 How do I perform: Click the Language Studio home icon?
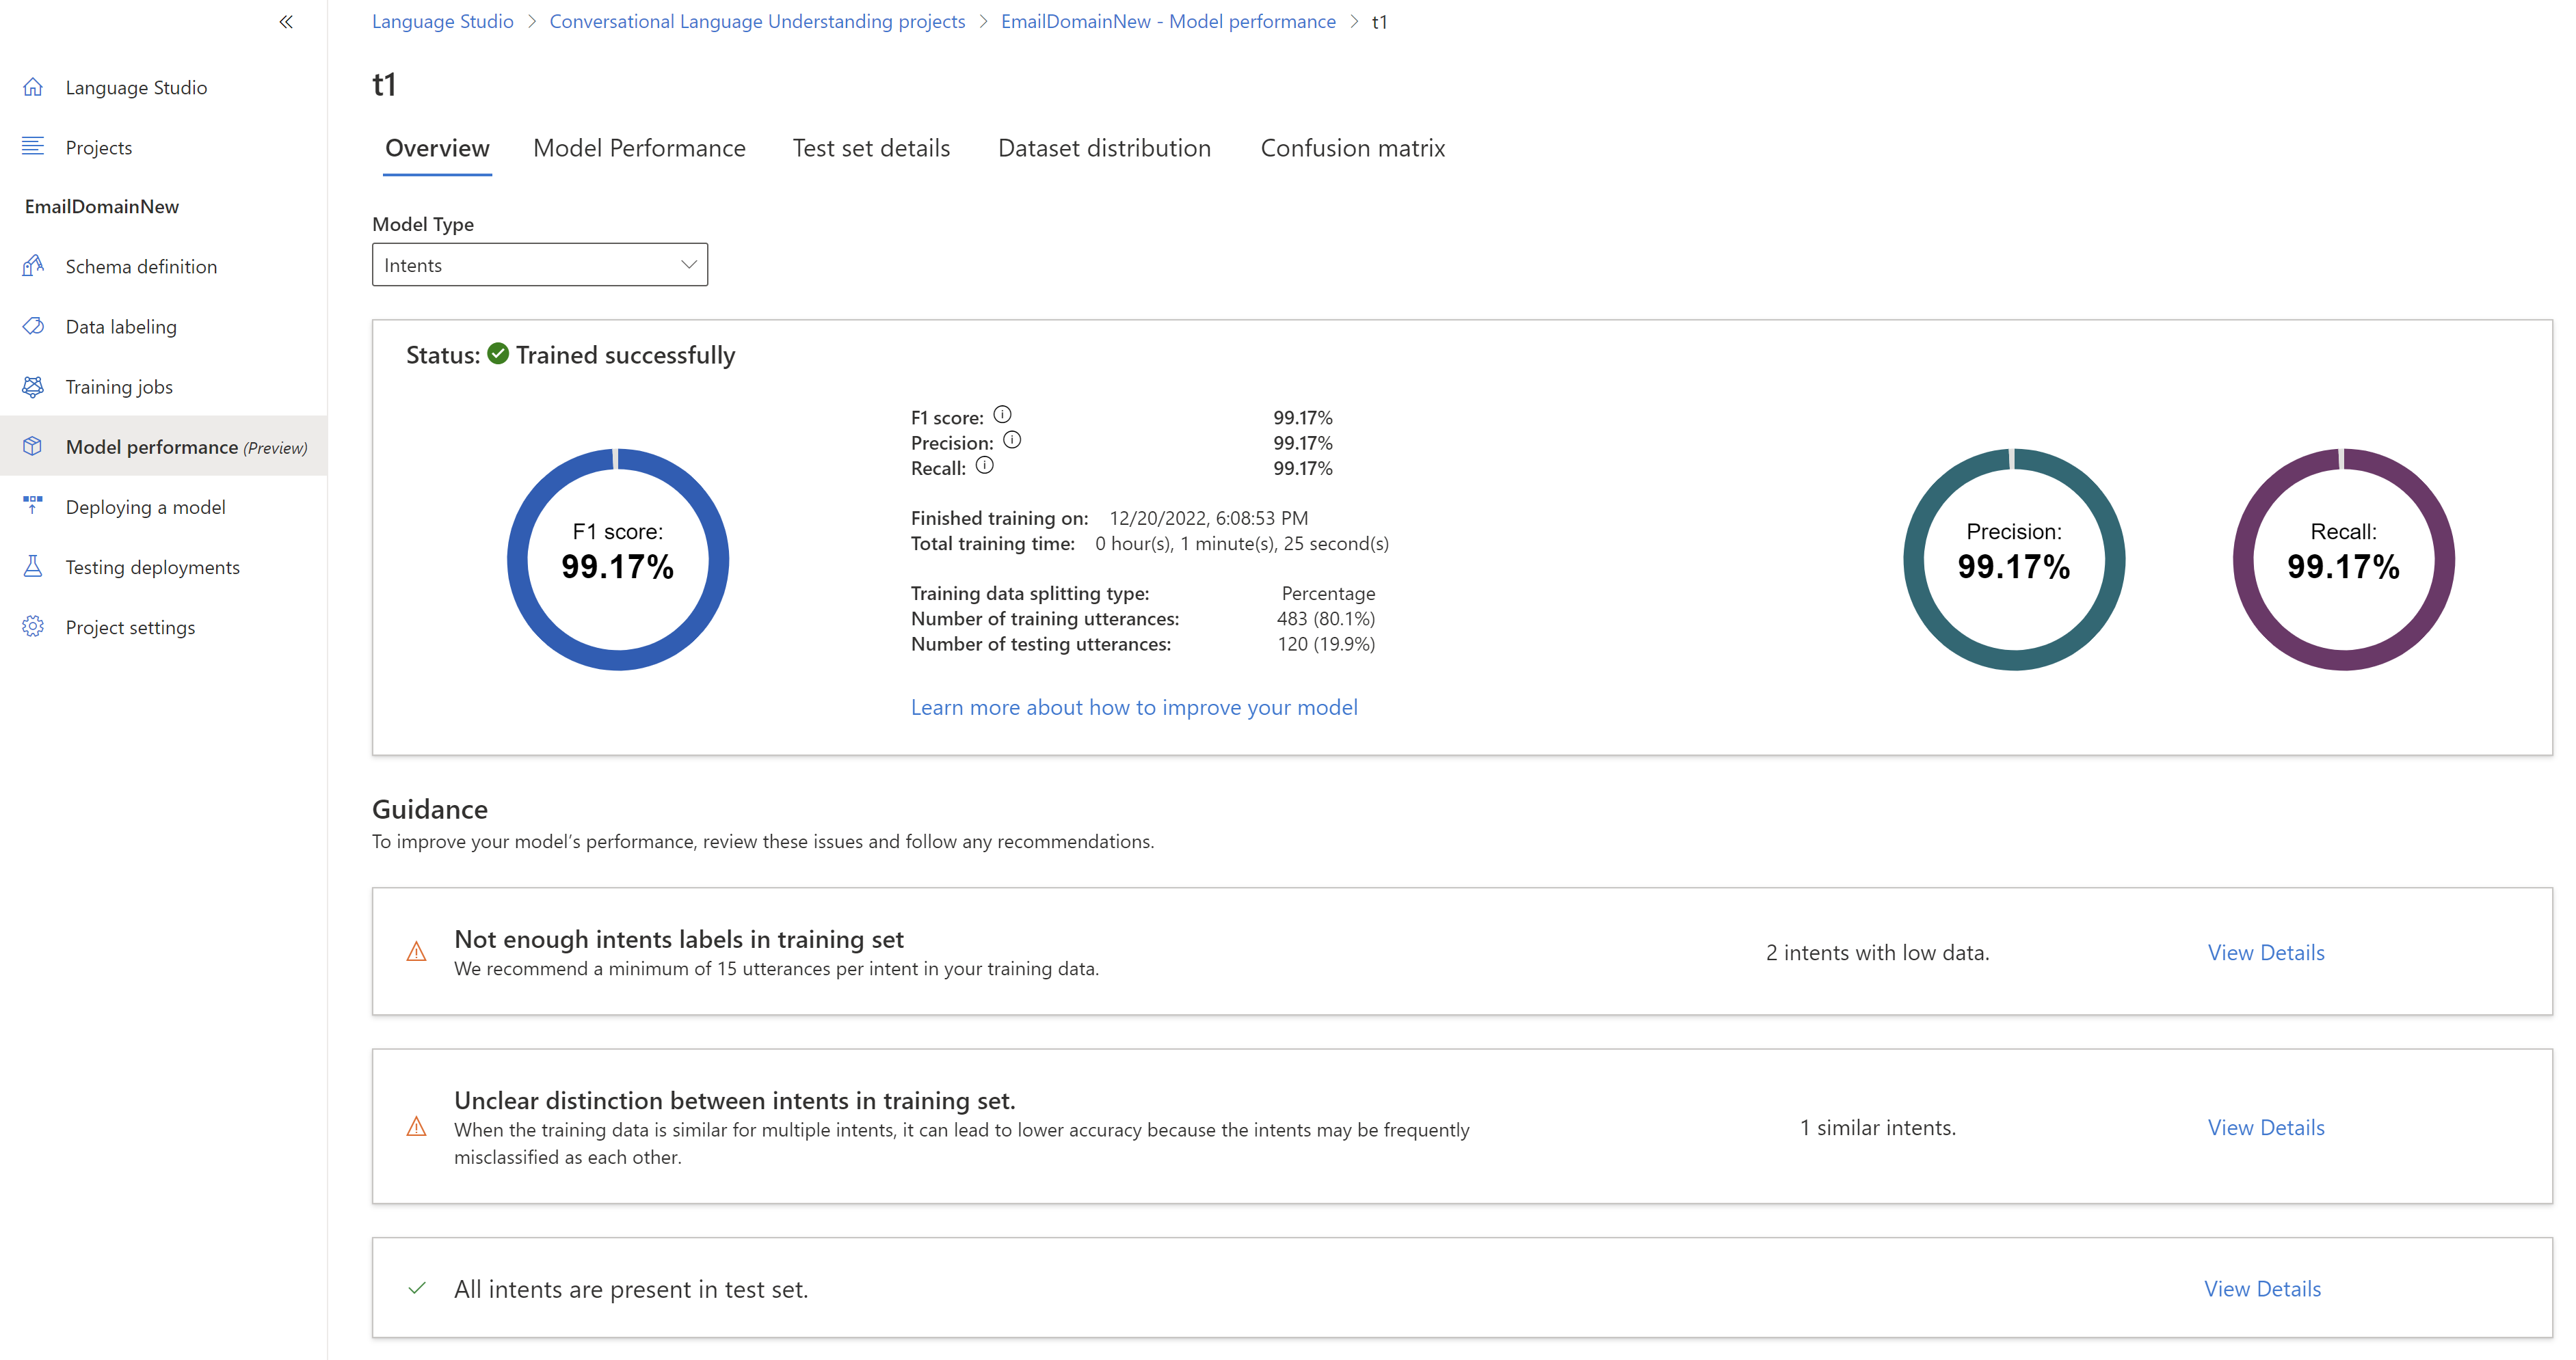click(33, 87)
